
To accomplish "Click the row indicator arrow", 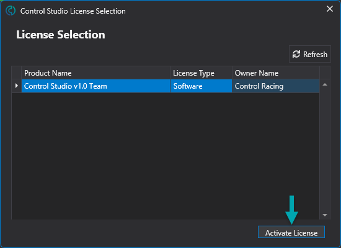I will tap(17, 86).
